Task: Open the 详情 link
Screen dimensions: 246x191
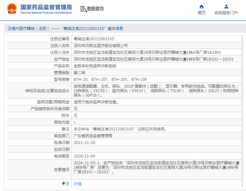Action: click(x=77, y=184)
